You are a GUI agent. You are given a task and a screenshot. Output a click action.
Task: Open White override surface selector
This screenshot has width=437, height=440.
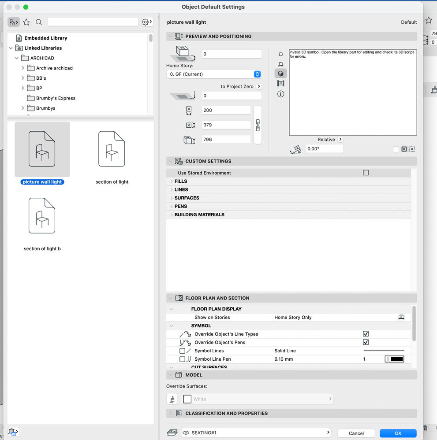(x=257, y=399)
